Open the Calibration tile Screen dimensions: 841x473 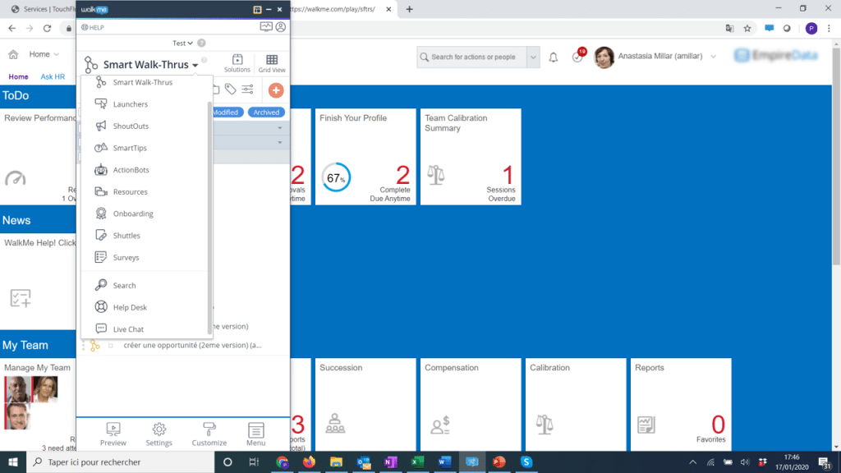pyautogui.click(x=576, y=404)
